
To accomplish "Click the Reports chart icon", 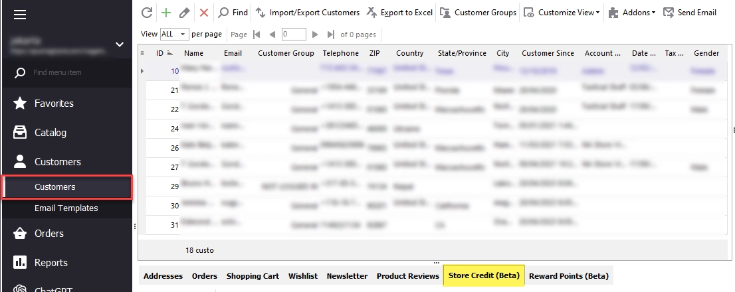I will pyautogui.click(x=20, y=263).
